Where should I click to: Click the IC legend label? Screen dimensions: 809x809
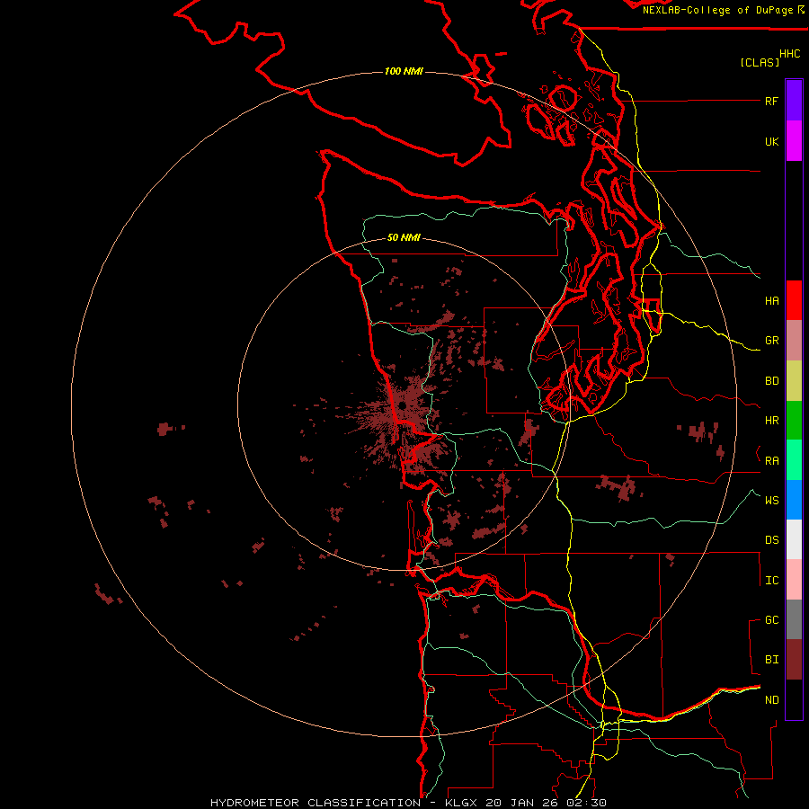click(x=771, y=581)
